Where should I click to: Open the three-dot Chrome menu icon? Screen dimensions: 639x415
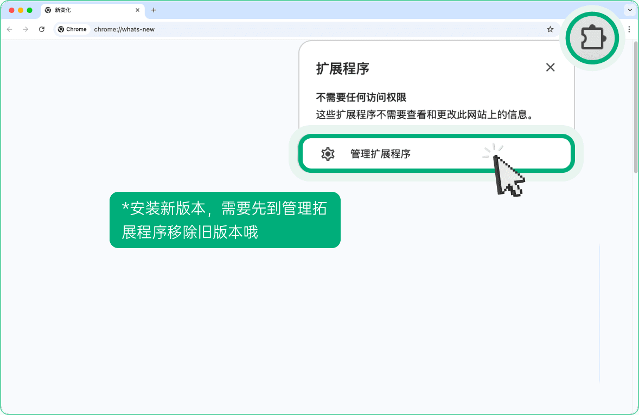(629, 29)
